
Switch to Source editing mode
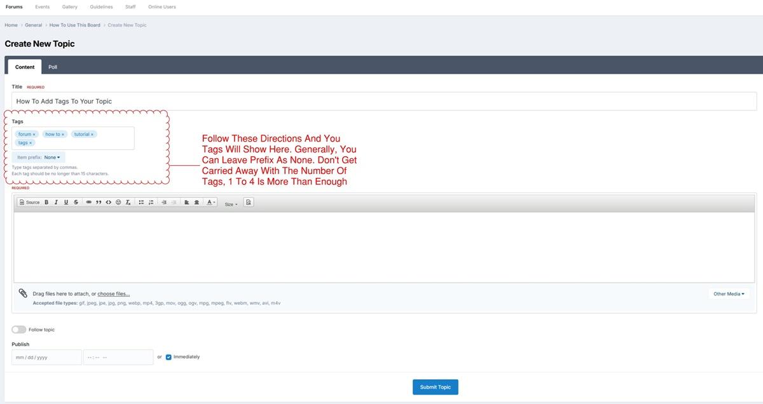click(x=29, y=202)
